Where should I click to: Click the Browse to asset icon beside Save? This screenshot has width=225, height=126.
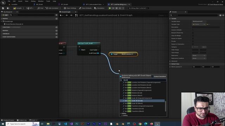(x=8, y=8)
